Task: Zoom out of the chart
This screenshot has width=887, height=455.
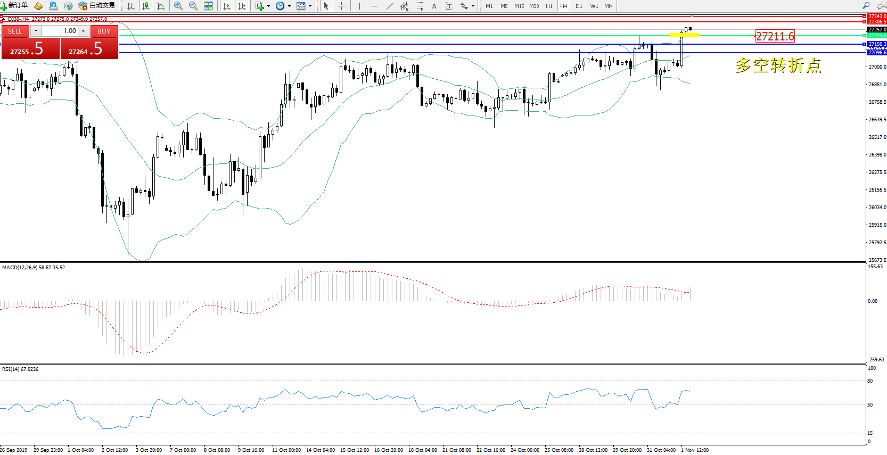Action: point(193,6)
